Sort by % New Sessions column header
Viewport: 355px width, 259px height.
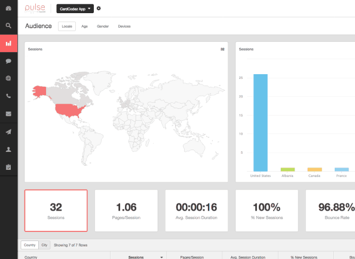(x=304, y=257)
